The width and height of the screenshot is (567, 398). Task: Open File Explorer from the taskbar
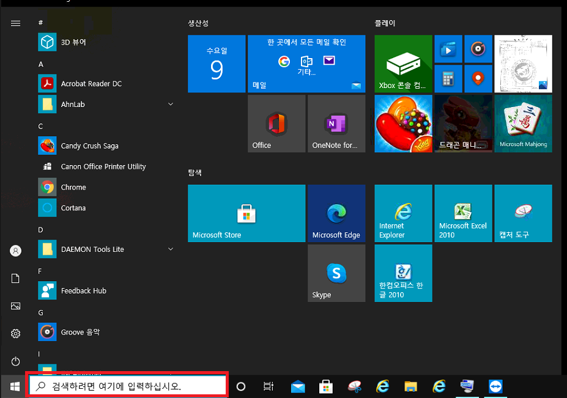411,386
